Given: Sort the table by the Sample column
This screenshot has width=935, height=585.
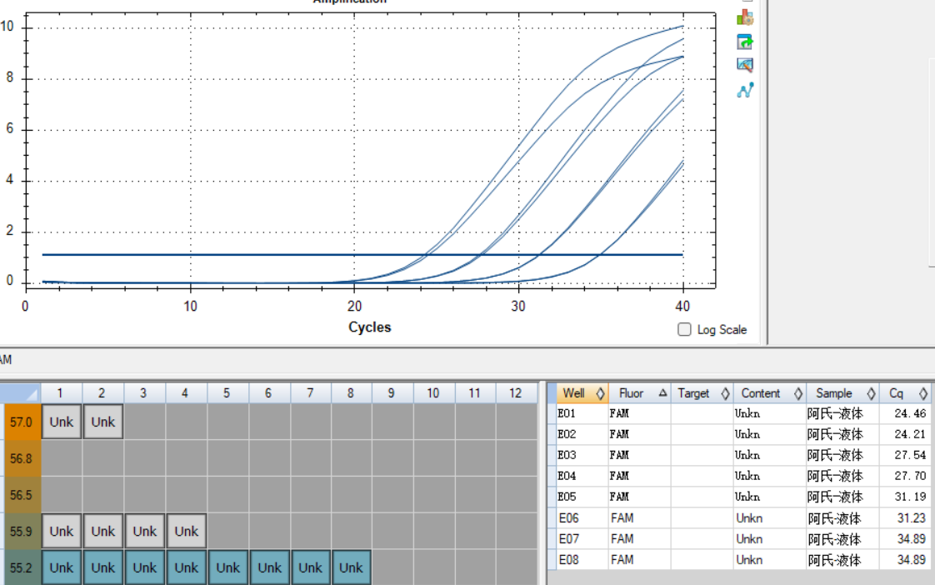Looking at the screenshot, I should click(x=842, y=393).
